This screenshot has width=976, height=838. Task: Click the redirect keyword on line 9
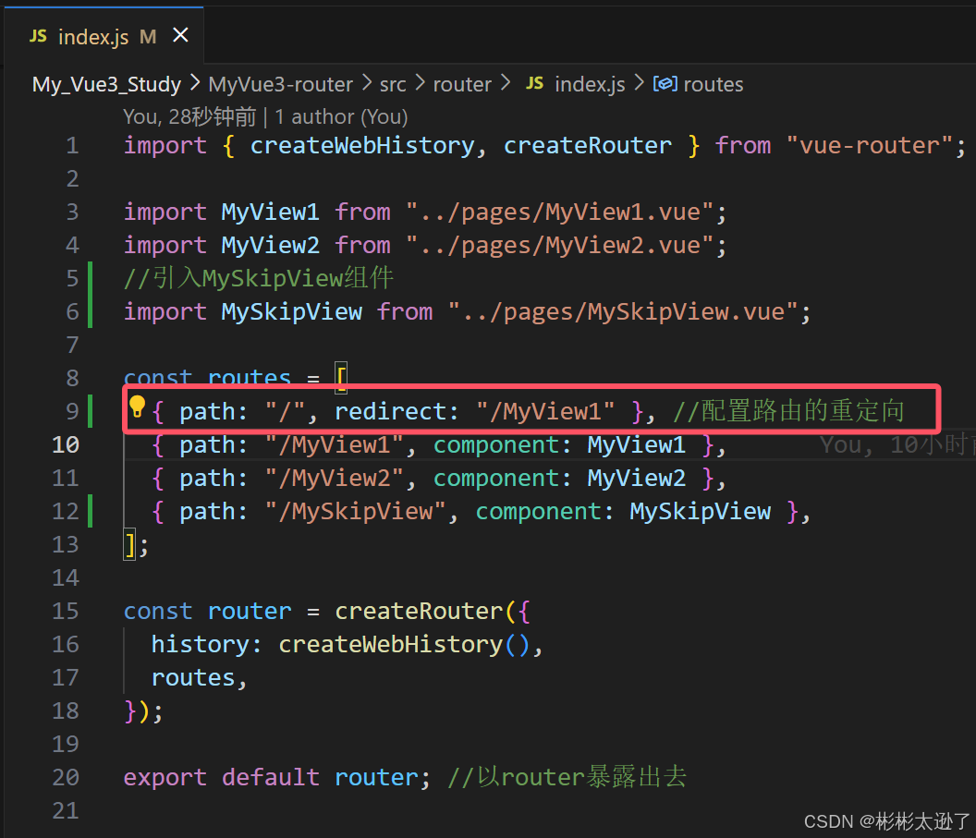tap(391, 411)
